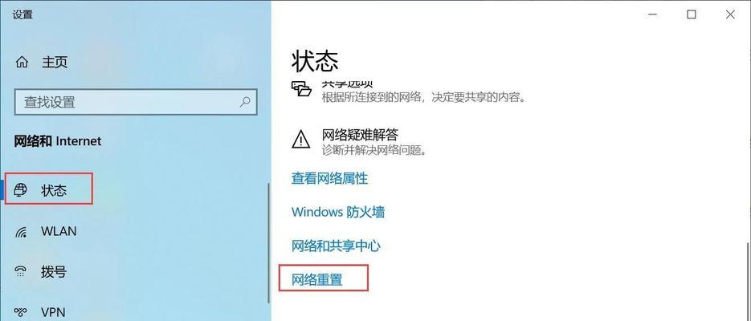The width and height of the screenshot is (751, 321).
Task: Open the 共享选项 sharing icon
Action: click(301, 89)
